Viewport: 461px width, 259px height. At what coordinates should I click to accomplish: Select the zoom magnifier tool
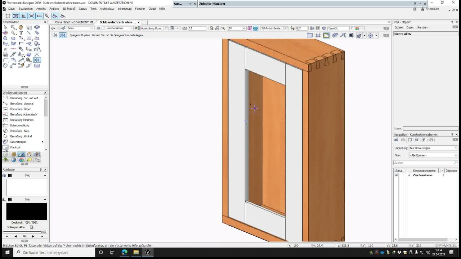point(13,32)
